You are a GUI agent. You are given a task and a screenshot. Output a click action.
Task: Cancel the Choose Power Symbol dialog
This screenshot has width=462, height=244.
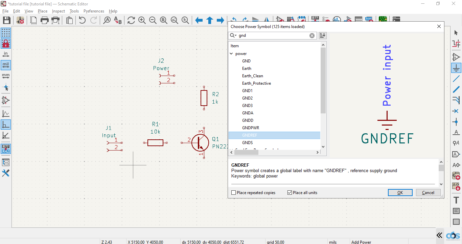[428, 193]
